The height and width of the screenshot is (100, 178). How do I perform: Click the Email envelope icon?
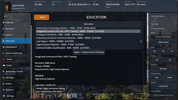(x=4, y=65)
